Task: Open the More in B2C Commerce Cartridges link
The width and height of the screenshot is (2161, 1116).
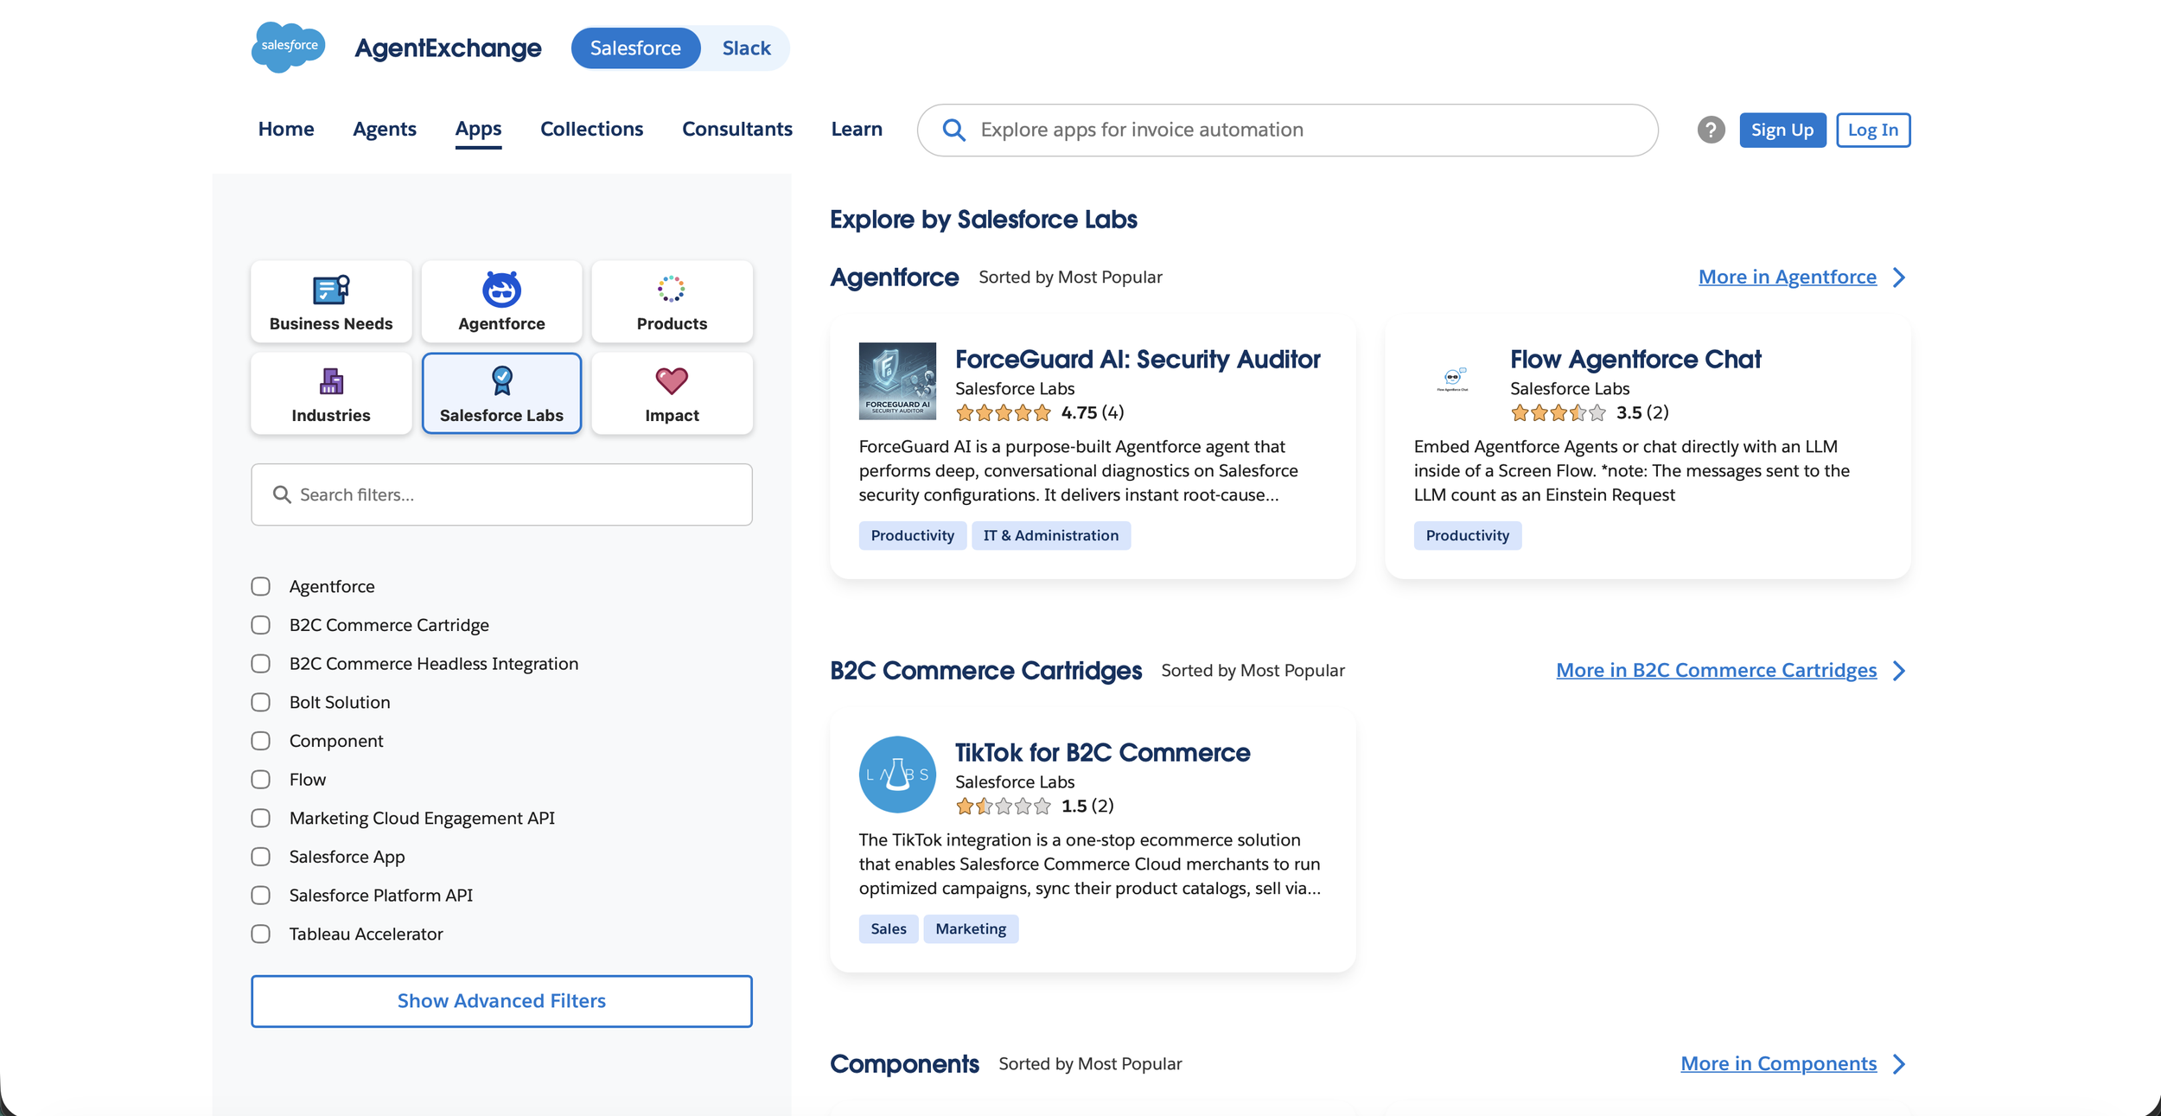Action: [1716, 671]
